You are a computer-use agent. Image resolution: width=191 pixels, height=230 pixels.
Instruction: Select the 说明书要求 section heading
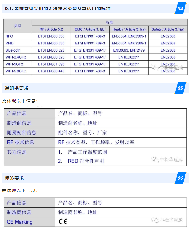coord(17,88)
